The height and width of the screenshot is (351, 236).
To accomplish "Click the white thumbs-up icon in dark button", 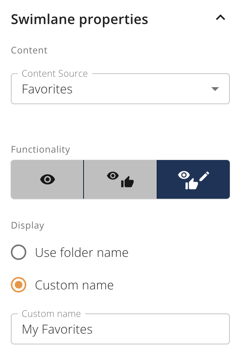I will (x=192, y=184).
